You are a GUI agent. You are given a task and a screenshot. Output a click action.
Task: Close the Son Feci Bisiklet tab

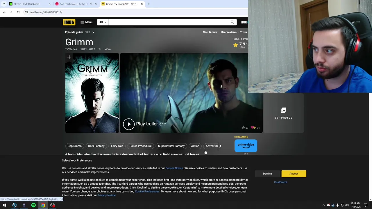(96, 4)
